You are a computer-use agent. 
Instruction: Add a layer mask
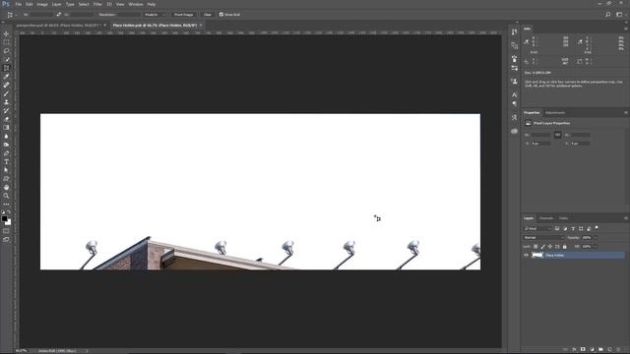pyautogui.click(x=583, y=350)
